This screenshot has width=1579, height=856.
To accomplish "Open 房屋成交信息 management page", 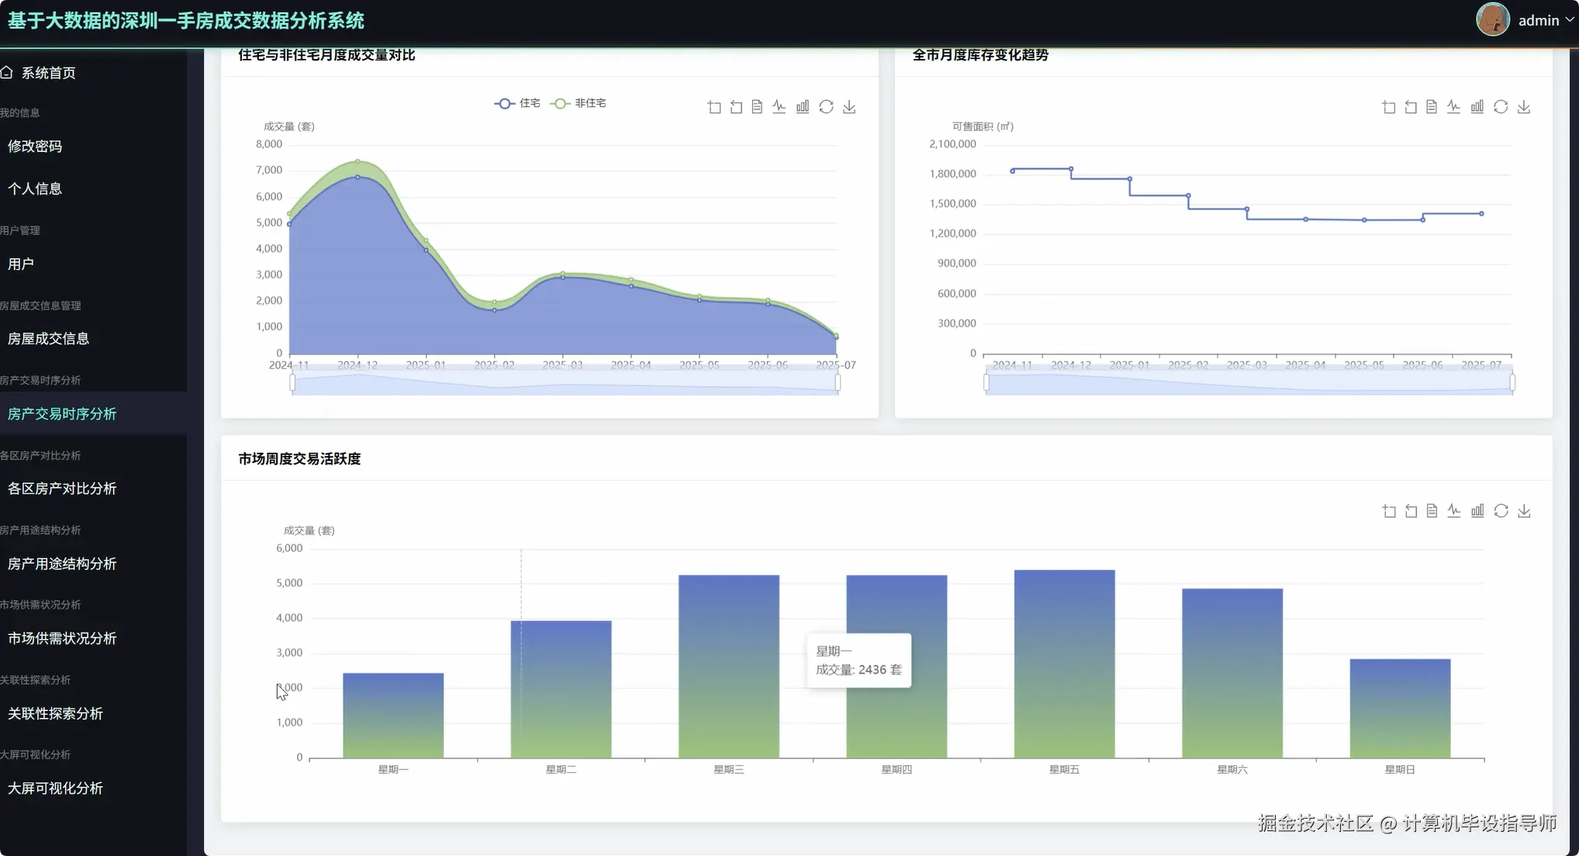I will point(48,339).
